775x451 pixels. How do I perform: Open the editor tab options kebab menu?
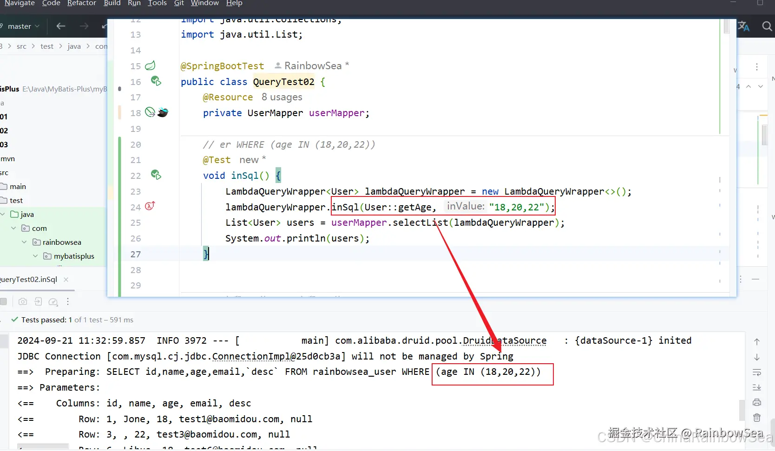point(757,67)
